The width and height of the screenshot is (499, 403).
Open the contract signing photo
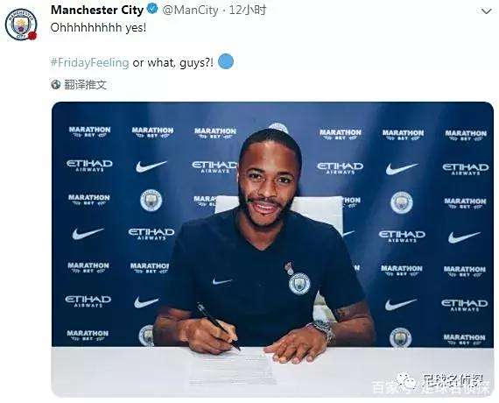(x=272, y=249)
